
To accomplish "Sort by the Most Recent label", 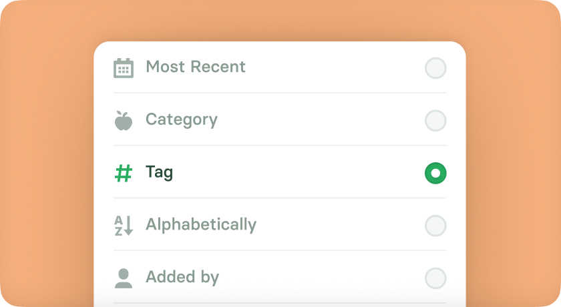I will pos(196,67).
